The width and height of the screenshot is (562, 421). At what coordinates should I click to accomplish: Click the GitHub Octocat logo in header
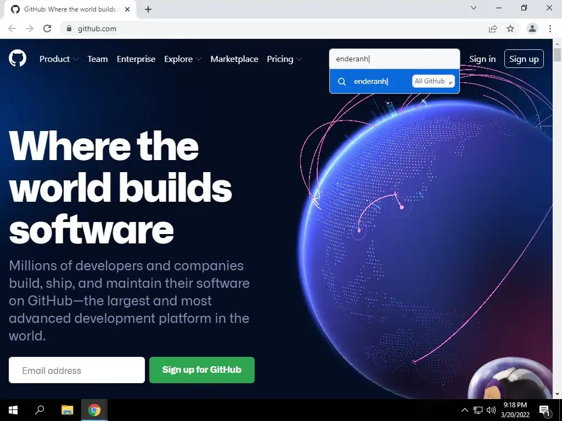click(18, 58)
